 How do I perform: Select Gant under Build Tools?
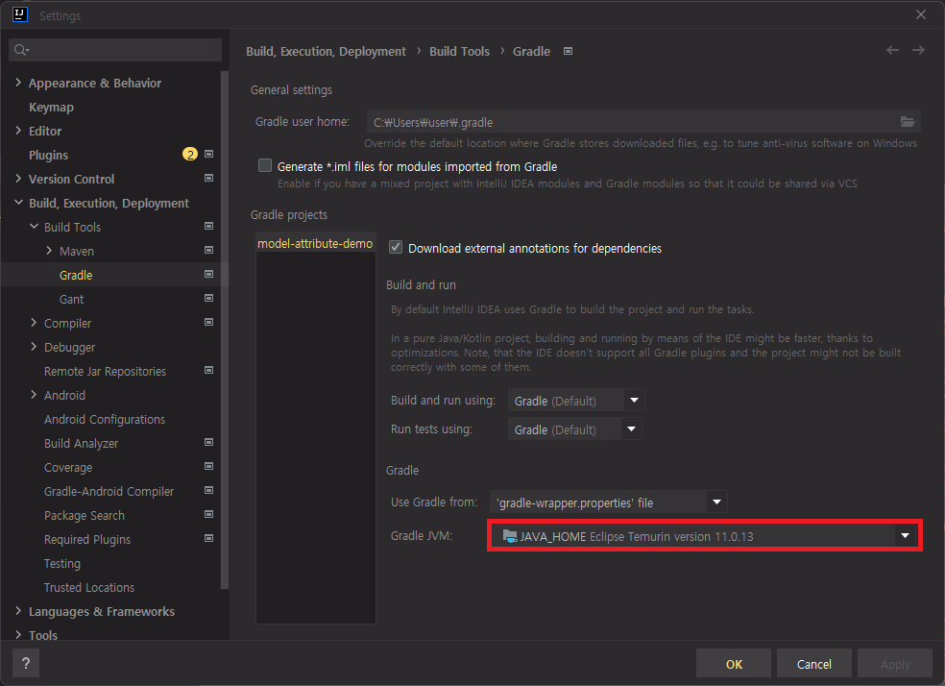point(71,299)
